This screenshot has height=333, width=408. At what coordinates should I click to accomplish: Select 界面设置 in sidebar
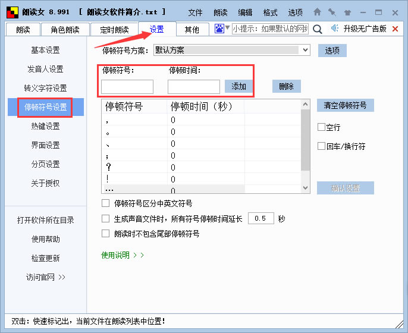(46, 145)
